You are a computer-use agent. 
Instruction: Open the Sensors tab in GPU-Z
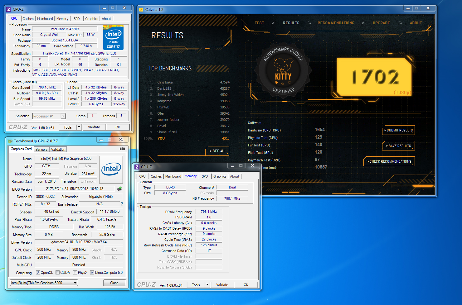point(41,150)
